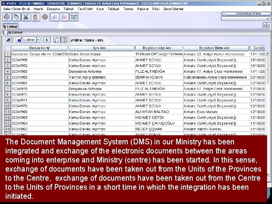This screenshot has width=272, height=204.
Task: Open the Tebligat menu
Action: 113,9
